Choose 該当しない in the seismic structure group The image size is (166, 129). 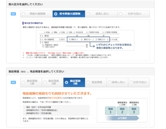117,82
